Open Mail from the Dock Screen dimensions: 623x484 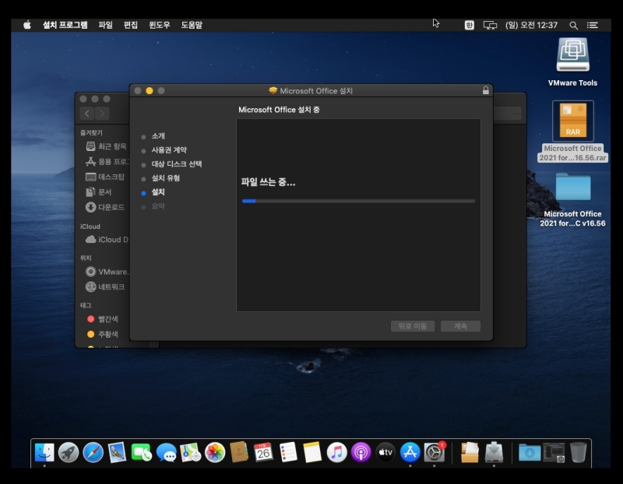point(118,452)
